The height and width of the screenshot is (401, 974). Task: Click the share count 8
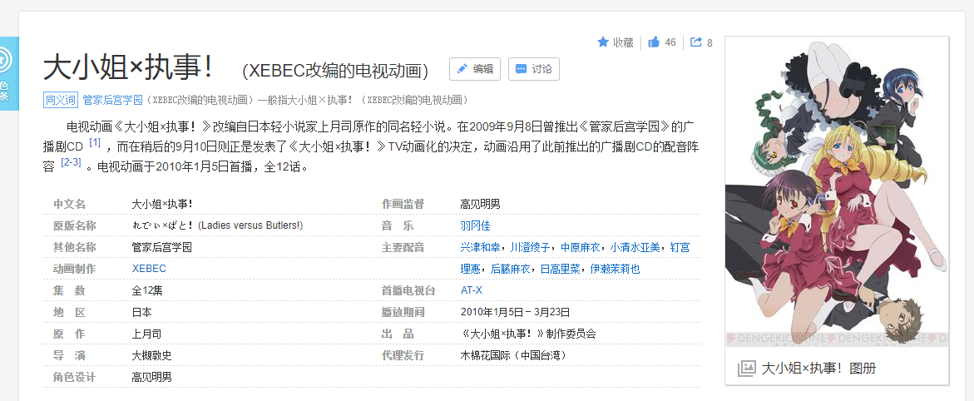point(709,43)
